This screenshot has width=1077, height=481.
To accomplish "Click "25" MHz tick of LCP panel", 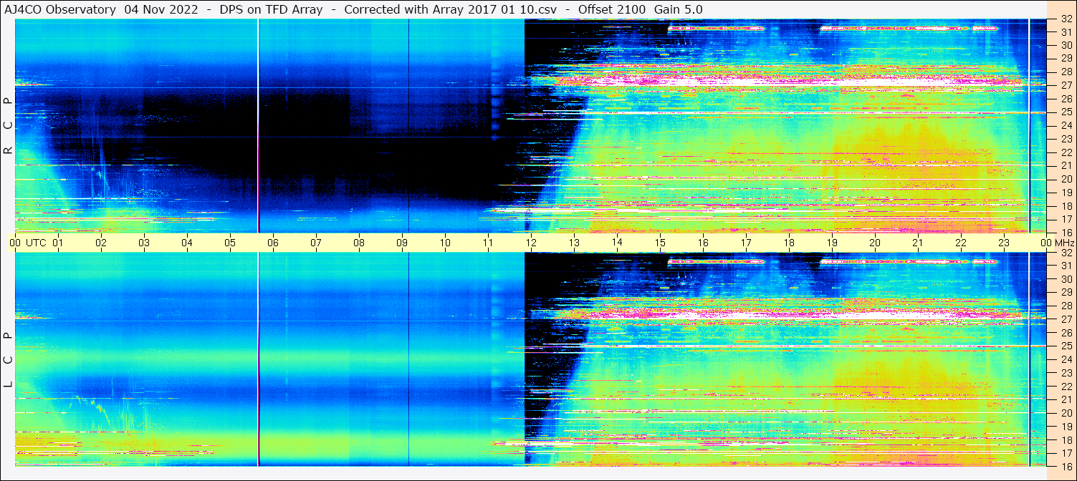I will point(1066,346).
